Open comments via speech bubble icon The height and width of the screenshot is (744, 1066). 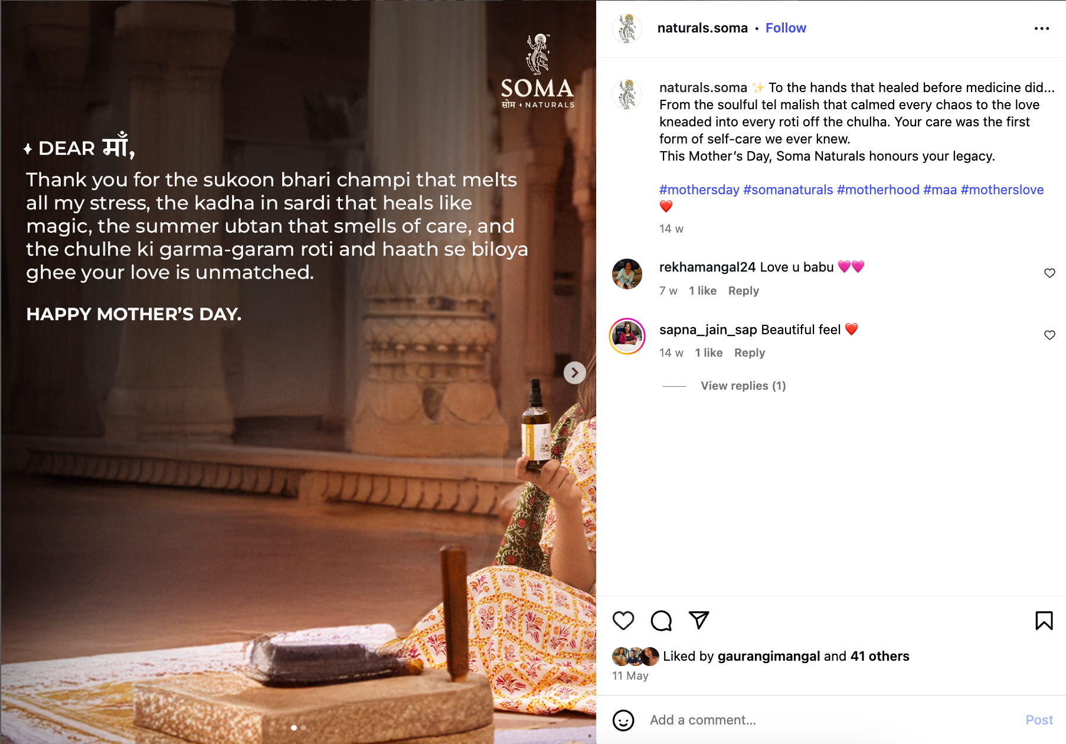[661, 621]
